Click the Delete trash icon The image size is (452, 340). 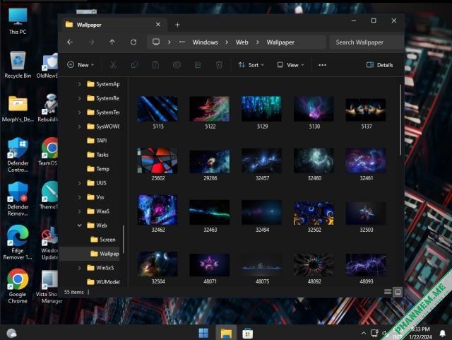[219, 65]
